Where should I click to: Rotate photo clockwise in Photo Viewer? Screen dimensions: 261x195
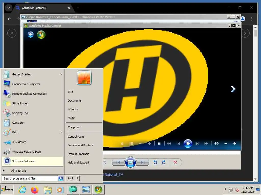(x=164, y=162)
